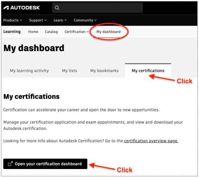
Task: Open your certification dashboard button
Action: 45,164
